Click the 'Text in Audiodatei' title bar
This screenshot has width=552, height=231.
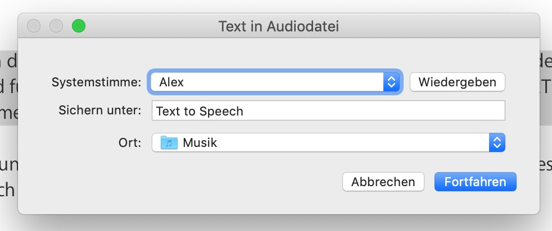tap(278, 26)
